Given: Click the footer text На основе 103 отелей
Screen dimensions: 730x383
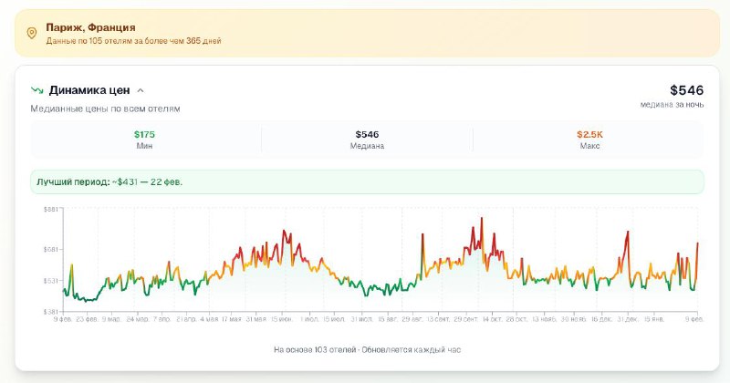Looking at the screenshot, I should click(373, 350).
